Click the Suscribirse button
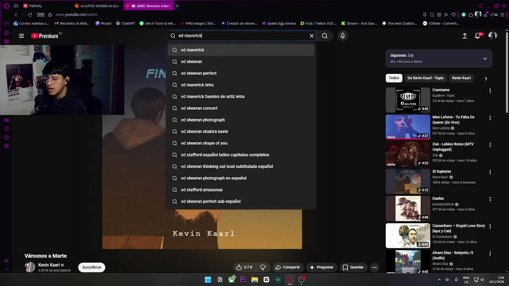Viewport: 509px width, 286px height. point(91,267)
